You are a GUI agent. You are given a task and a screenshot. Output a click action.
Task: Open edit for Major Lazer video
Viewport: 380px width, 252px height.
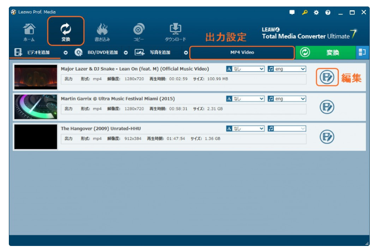pyautogui.click(x=327, y=78)
